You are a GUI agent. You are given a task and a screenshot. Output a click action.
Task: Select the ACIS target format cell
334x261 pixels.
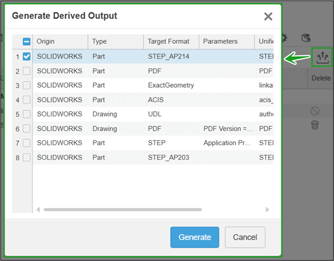click(x=171, y=100)
